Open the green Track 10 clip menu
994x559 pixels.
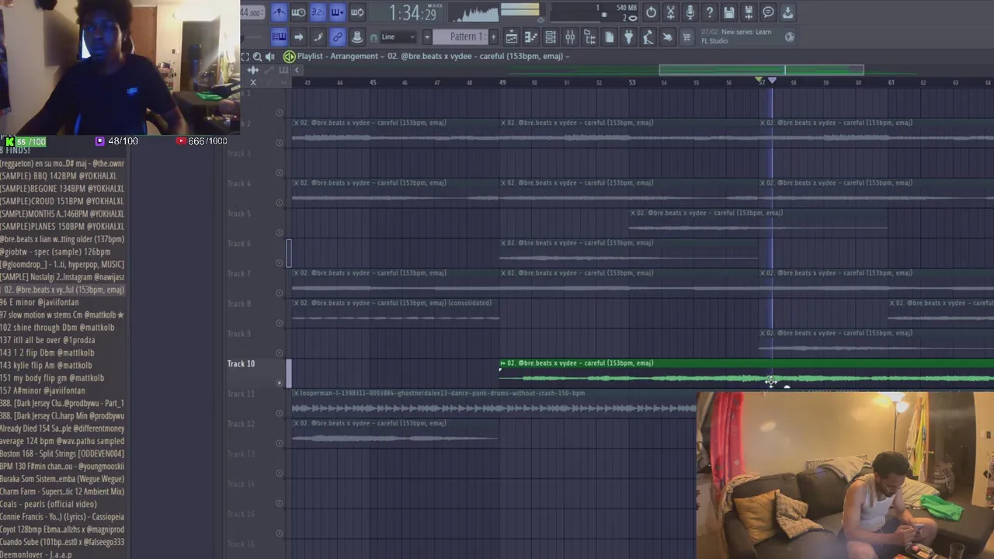click(x=503, y=363)
